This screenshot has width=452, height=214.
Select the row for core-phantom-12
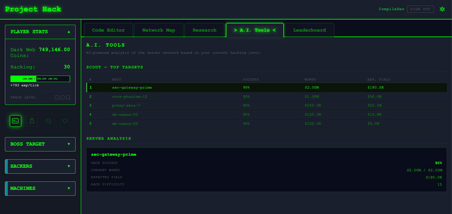pos(228,96)
